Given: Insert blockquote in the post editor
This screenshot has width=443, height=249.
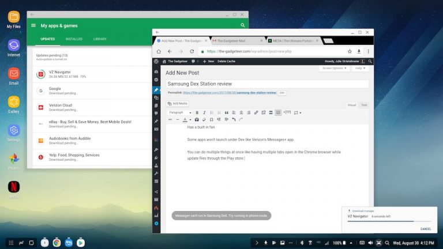Looking at the screenshot, I should (x=226, y=112).
